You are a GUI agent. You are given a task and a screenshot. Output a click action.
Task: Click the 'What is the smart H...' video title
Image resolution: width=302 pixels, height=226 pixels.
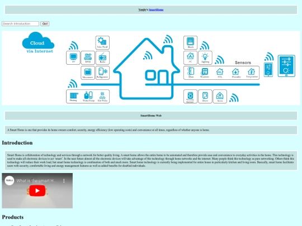coord(36,181)
